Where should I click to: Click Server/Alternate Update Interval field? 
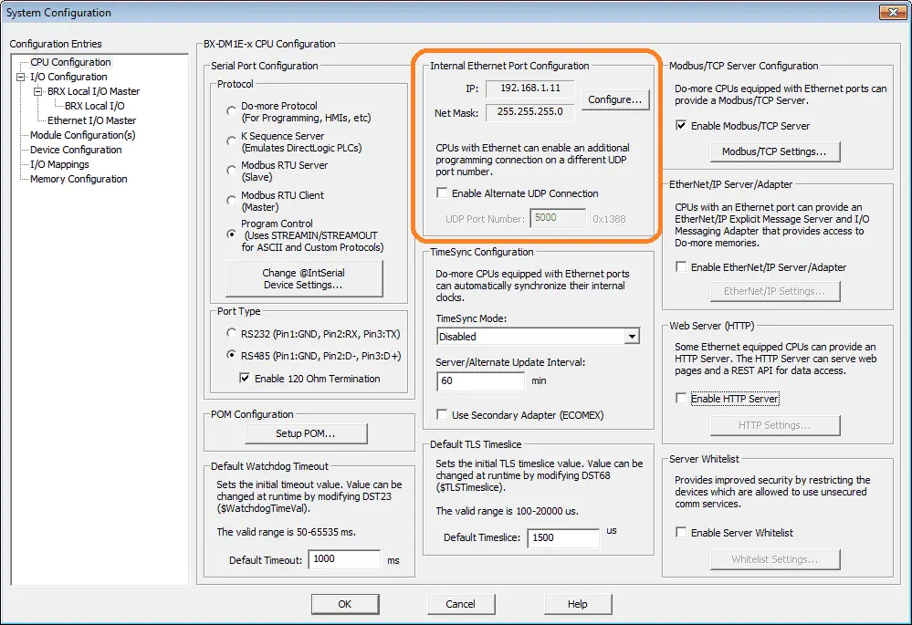pos(480,380)
